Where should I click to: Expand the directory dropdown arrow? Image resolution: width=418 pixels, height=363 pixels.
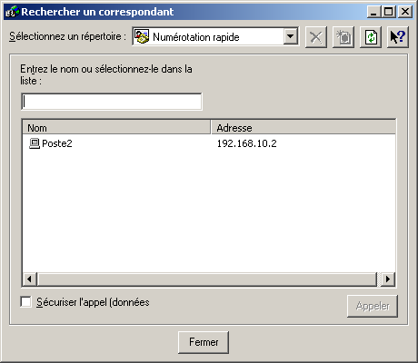(291, 36)
